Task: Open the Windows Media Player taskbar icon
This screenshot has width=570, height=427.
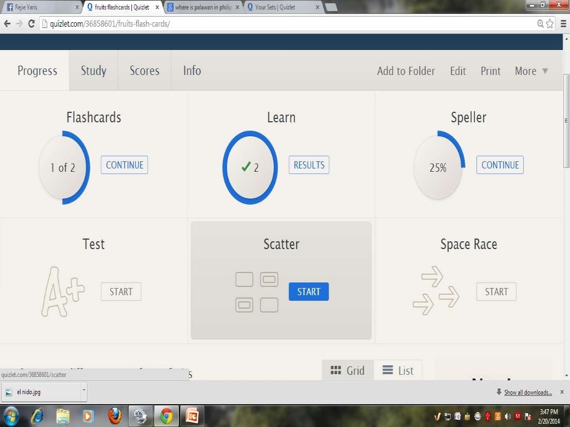Action: (x=89, y=416)
